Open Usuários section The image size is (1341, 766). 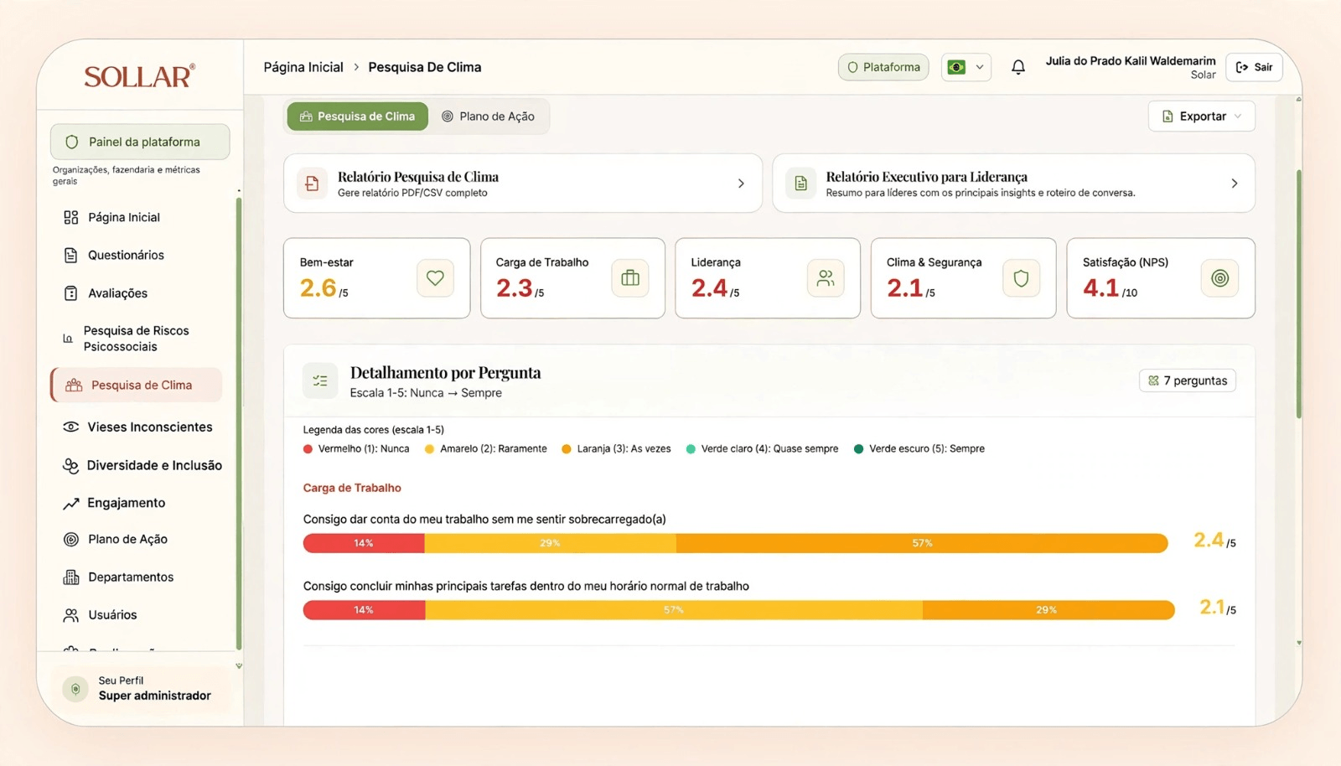[x=112, y=614]
